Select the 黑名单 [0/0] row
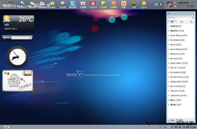This screenshot has height=129, width=197. (181, 105)
